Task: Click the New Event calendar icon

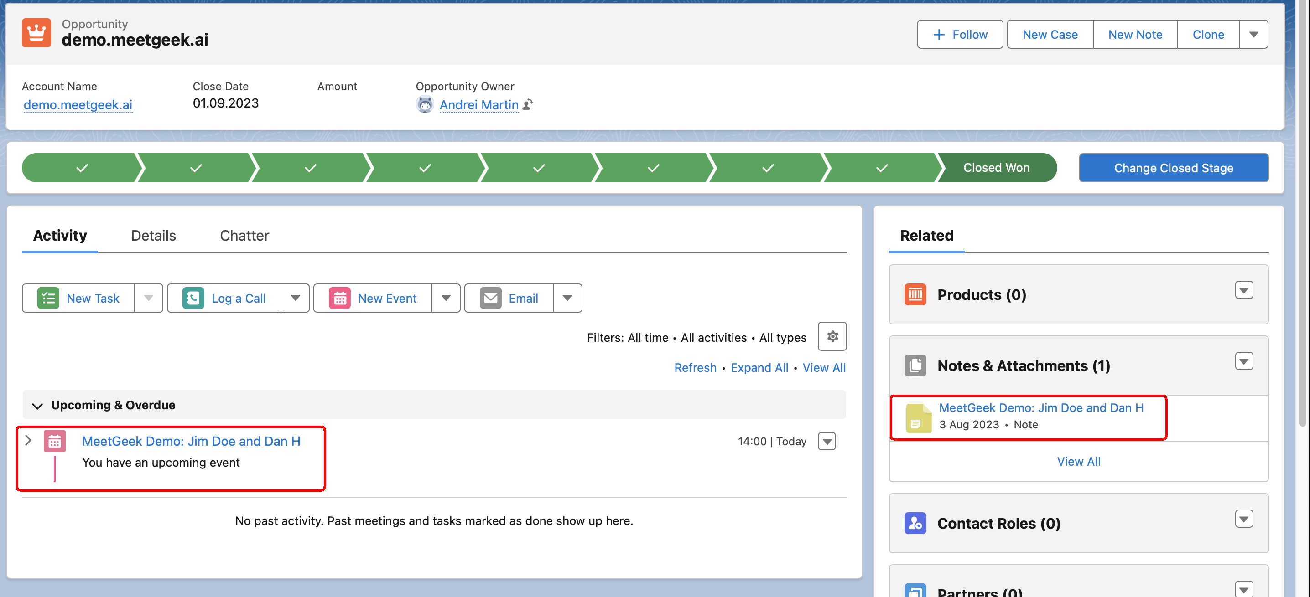Action: (x=340, y=298)
